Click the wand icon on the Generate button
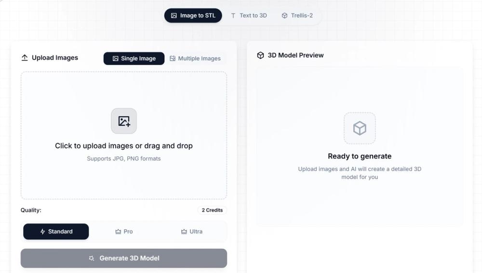Image resolution: width=482 pixels, height=273 pixels. coord(91,258)
